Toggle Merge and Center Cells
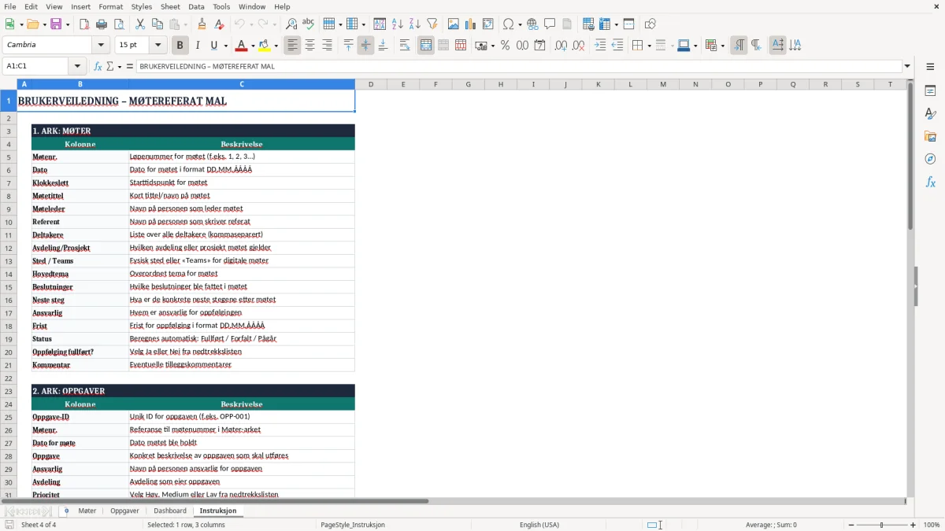 426,46
